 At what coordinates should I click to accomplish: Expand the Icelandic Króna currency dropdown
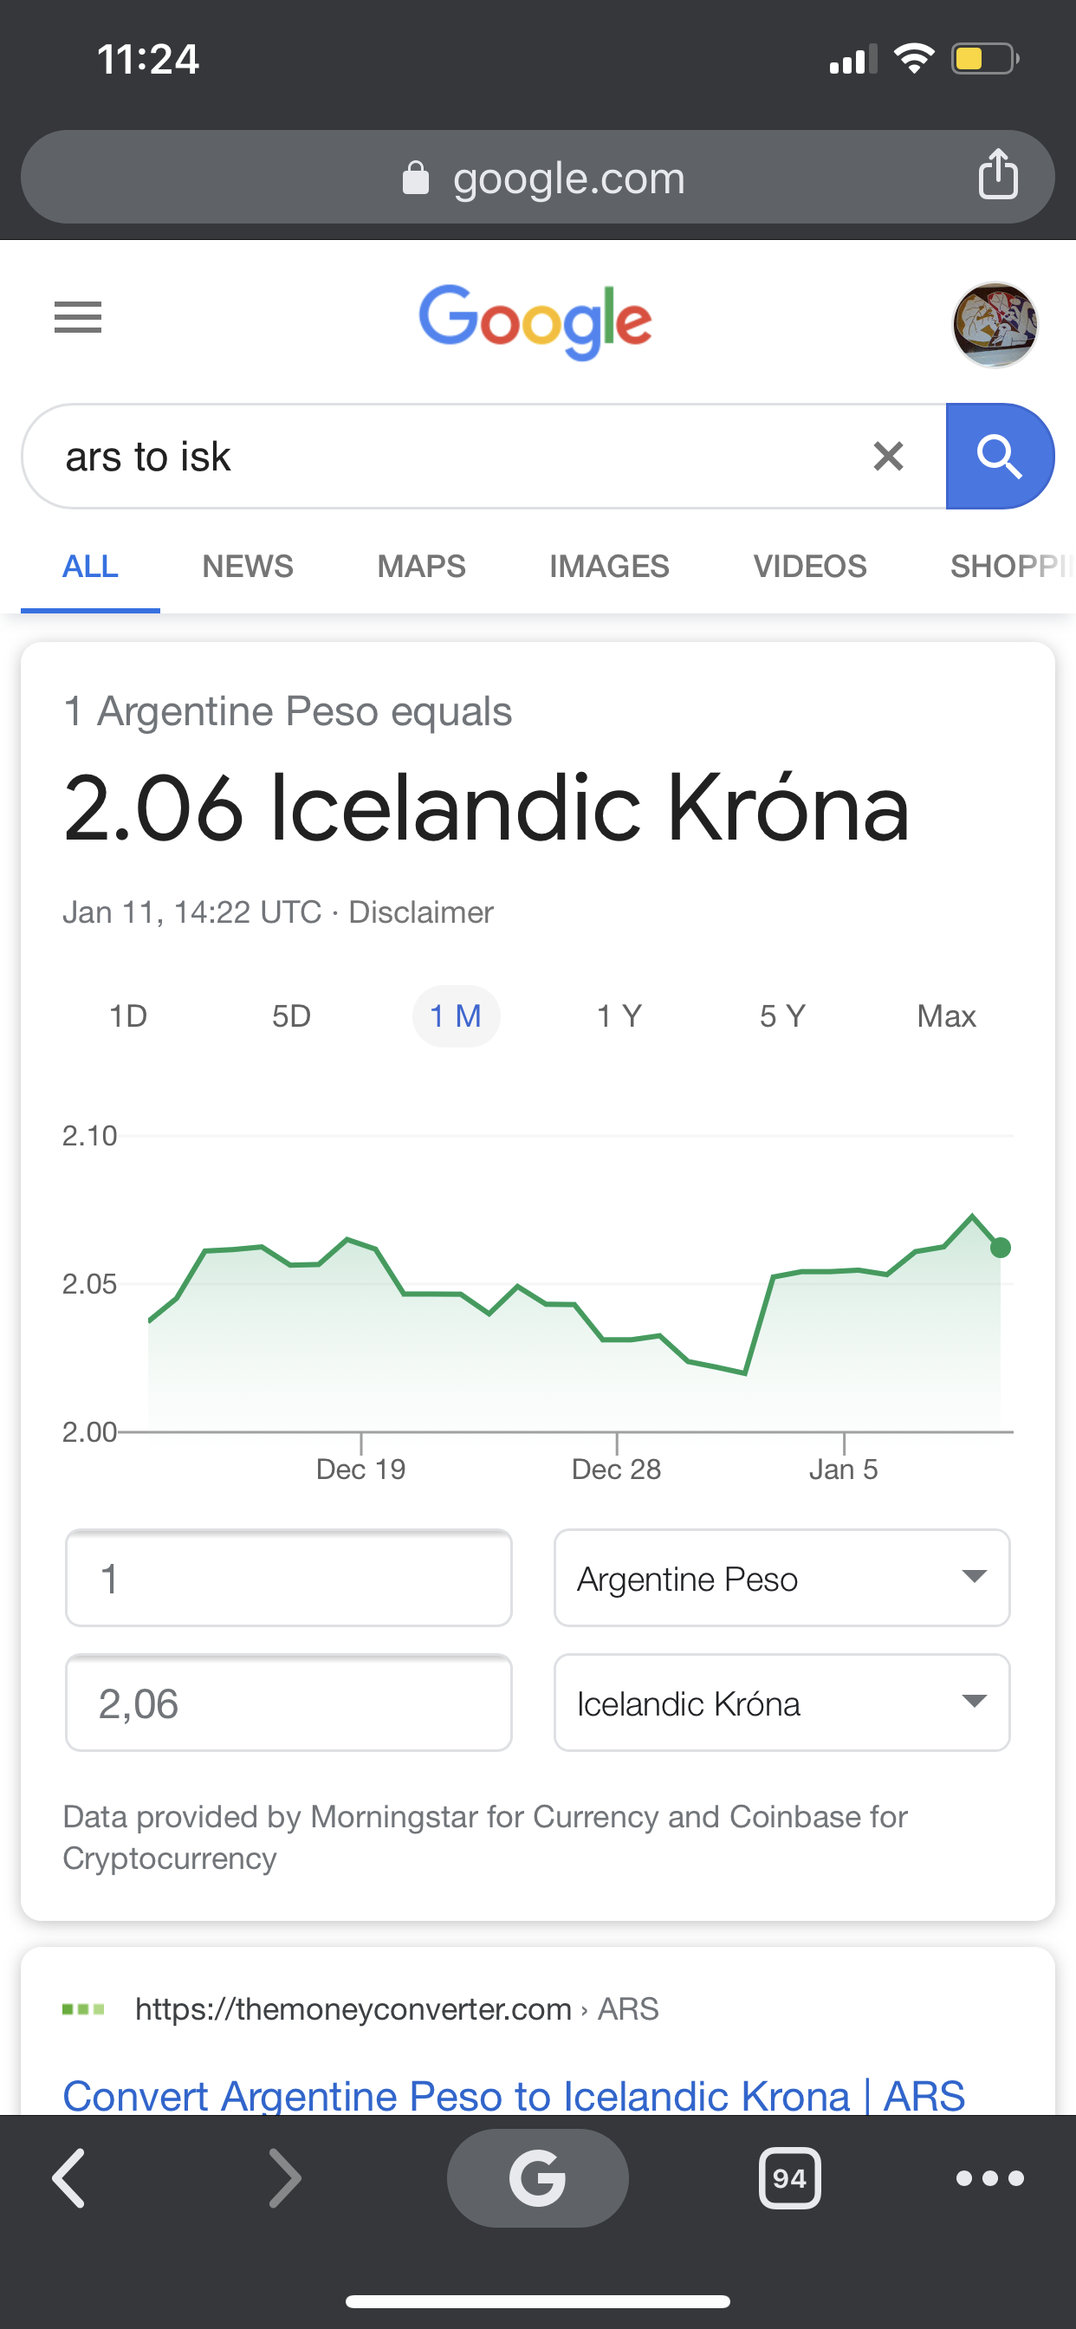tap(781, 1703)
